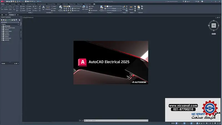Click the first Project Manager toolbar icon
The image size is (222, 125).
(x=2, y=20)
